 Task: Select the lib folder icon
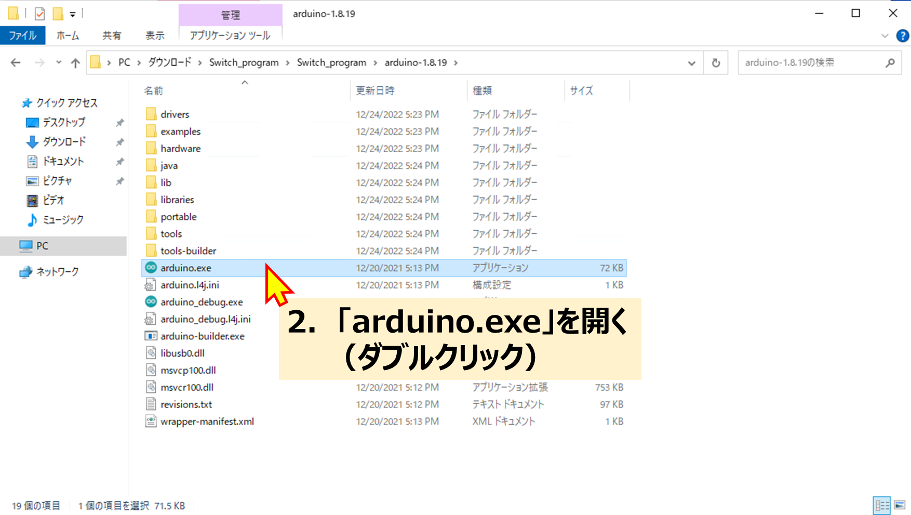[151, 182]
